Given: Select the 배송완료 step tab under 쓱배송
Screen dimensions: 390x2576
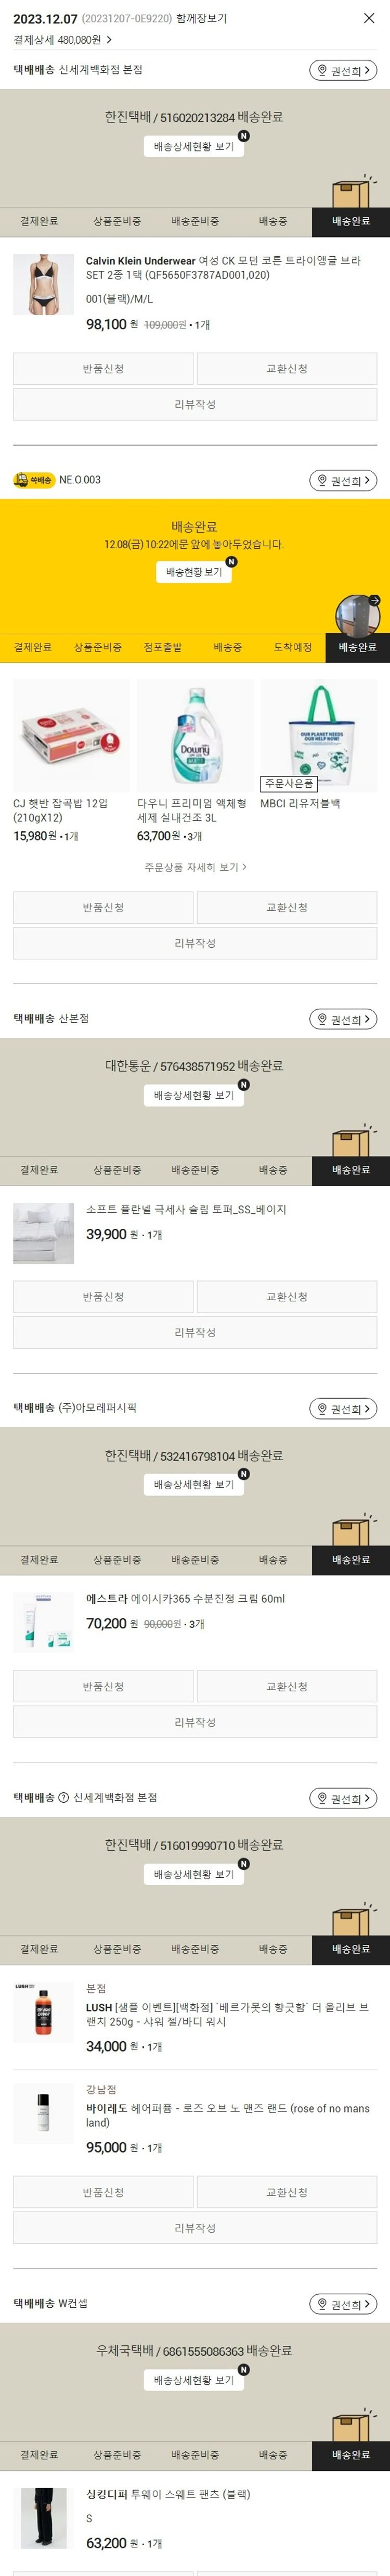Looking at the screenshot, I should pos(357,647).
